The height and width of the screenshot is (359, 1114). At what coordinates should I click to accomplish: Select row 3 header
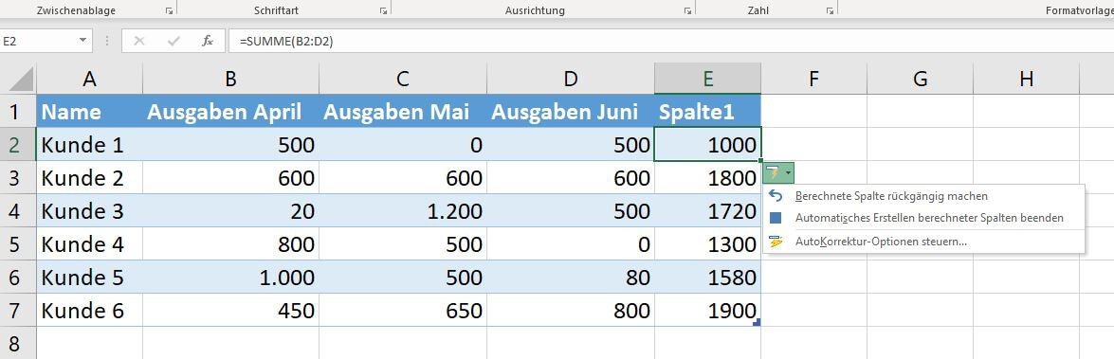[x=18, y=177]
